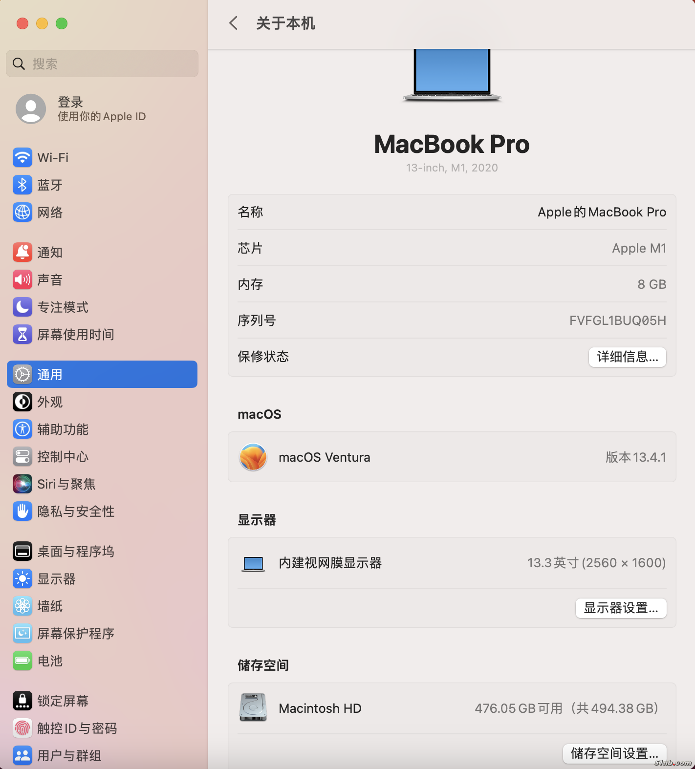
Task: Open Privacy & Security (隐私与安全性) hand icon
Action: 22,511
